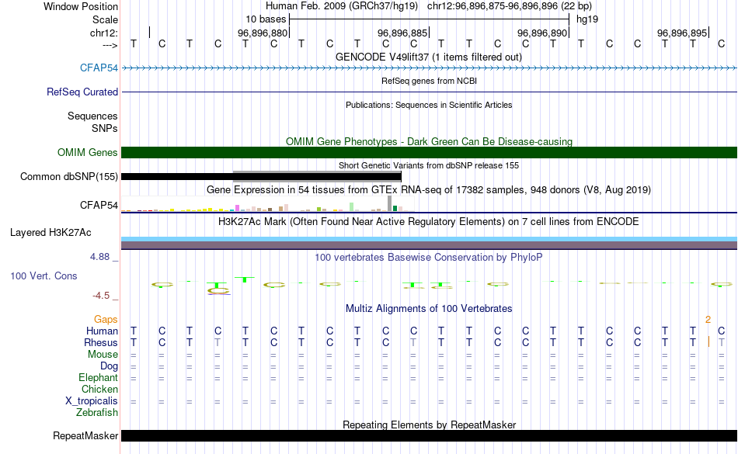Click the 96,896,880 position marker
The width and height of the screenshot is (738, 454).
[x=262, y=33]
